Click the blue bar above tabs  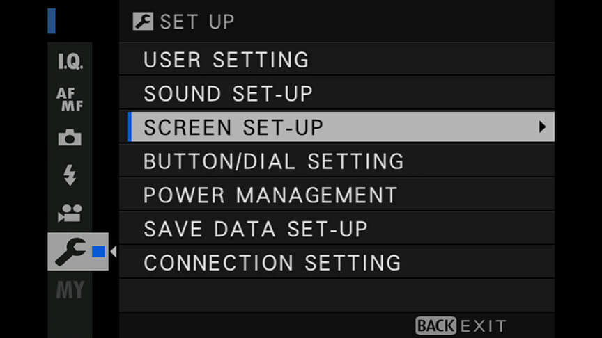(x=52, y=21)
